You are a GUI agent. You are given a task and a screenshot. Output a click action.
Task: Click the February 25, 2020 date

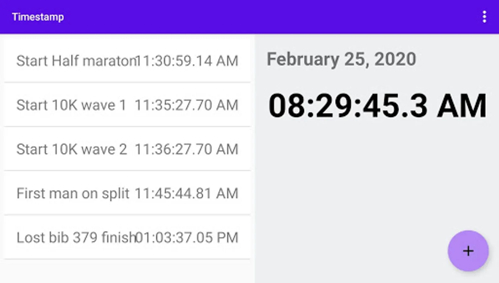click(x=341, y=59)
